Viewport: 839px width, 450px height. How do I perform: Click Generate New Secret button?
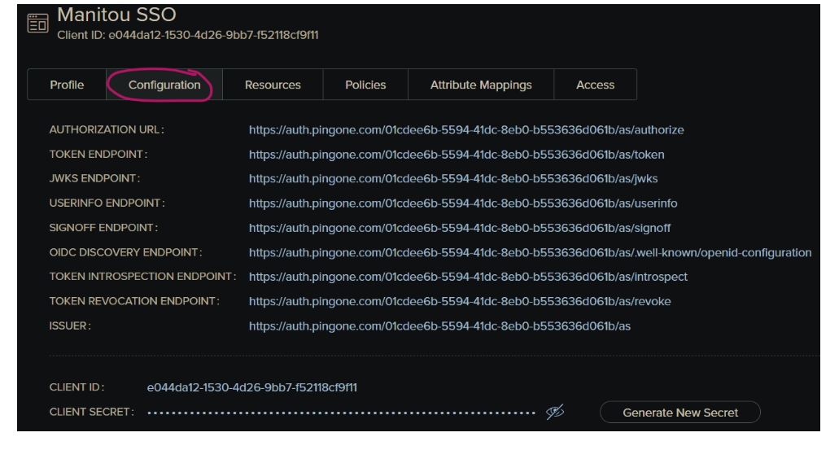[680, 413]
